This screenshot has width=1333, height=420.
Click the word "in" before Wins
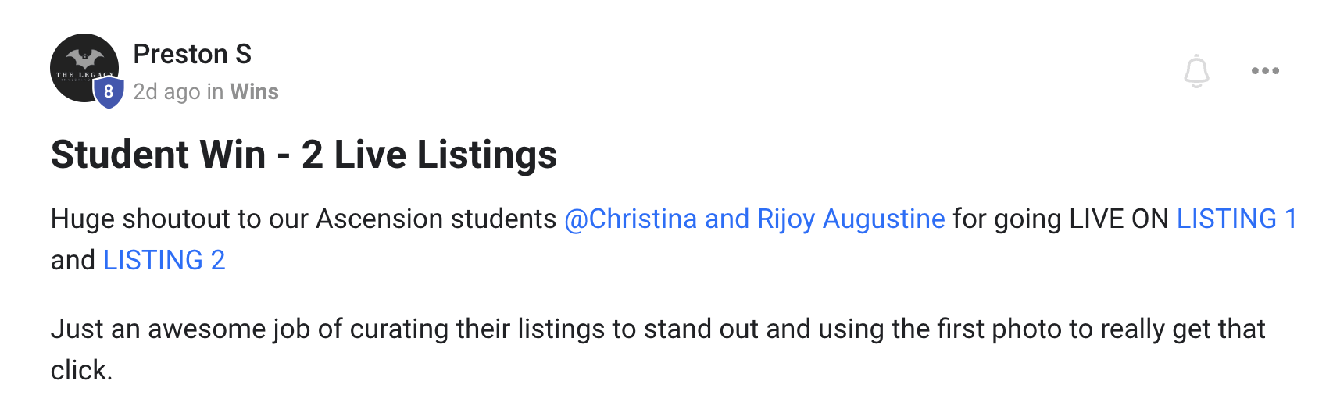215,92
